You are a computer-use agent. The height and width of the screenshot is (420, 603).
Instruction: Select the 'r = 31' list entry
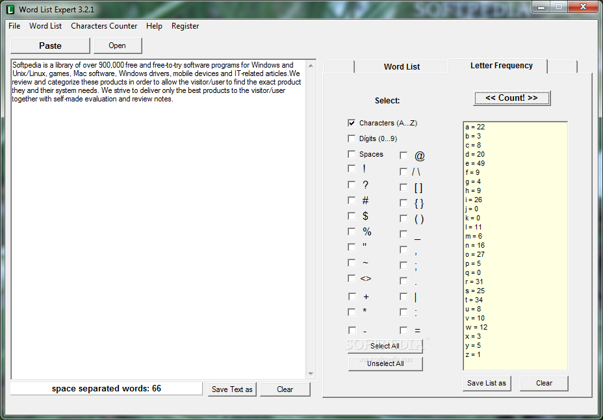(474, 282)
